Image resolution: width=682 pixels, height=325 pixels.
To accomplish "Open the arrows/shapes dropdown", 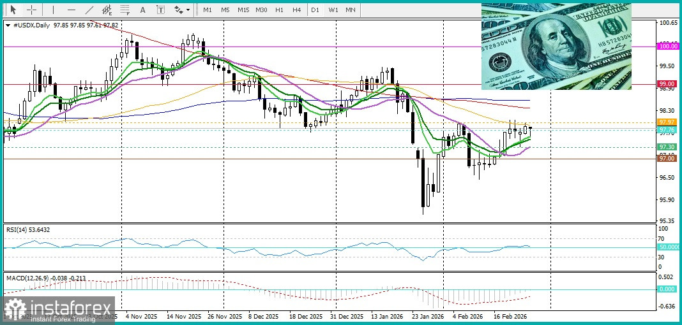I will tap(181, 10).
